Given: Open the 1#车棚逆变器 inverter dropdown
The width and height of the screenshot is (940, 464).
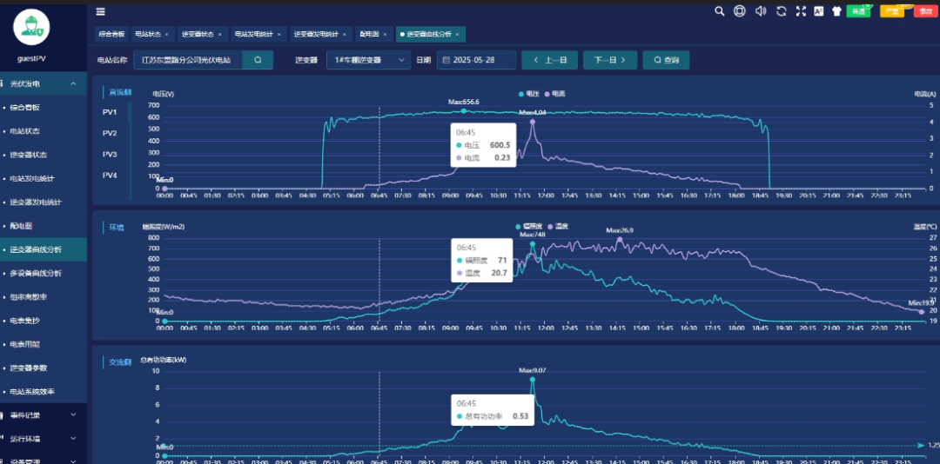Looking at the screenshot, I should click(369, 60).
